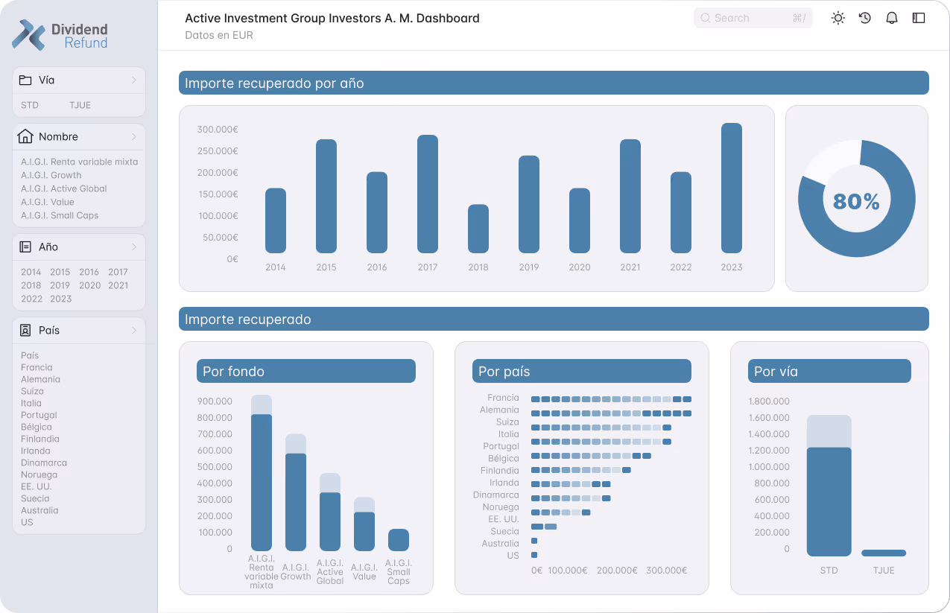950x613 pixels.
Task: Select year 2021 in Año filter
Action: pos(118,285)
